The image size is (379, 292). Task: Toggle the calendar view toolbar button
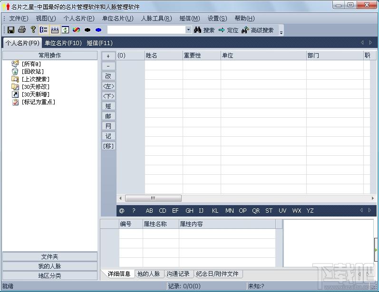tap(54, 30)
